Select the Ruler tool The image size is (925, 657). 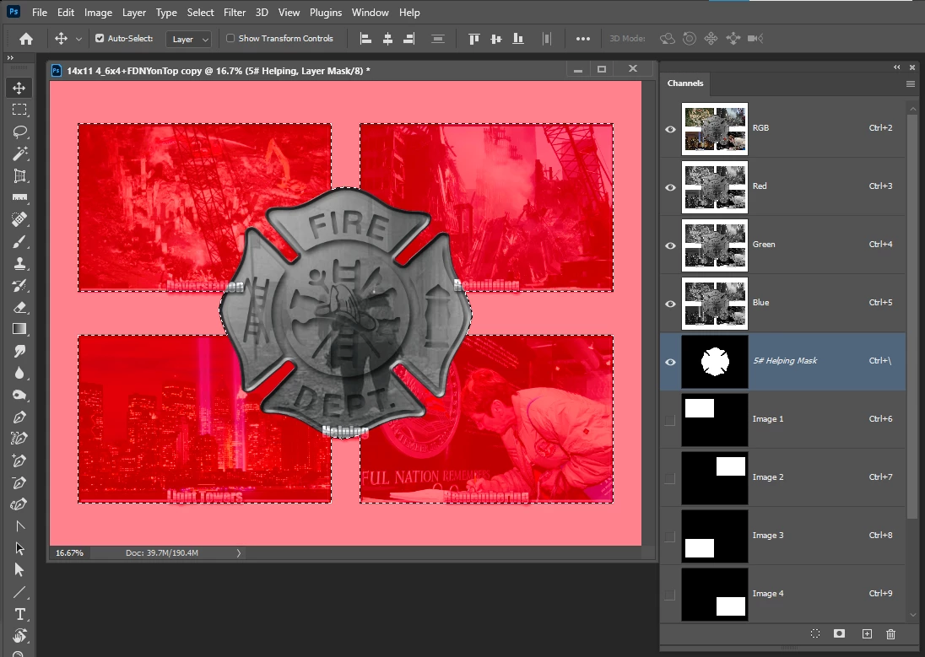tap(19, 197)
